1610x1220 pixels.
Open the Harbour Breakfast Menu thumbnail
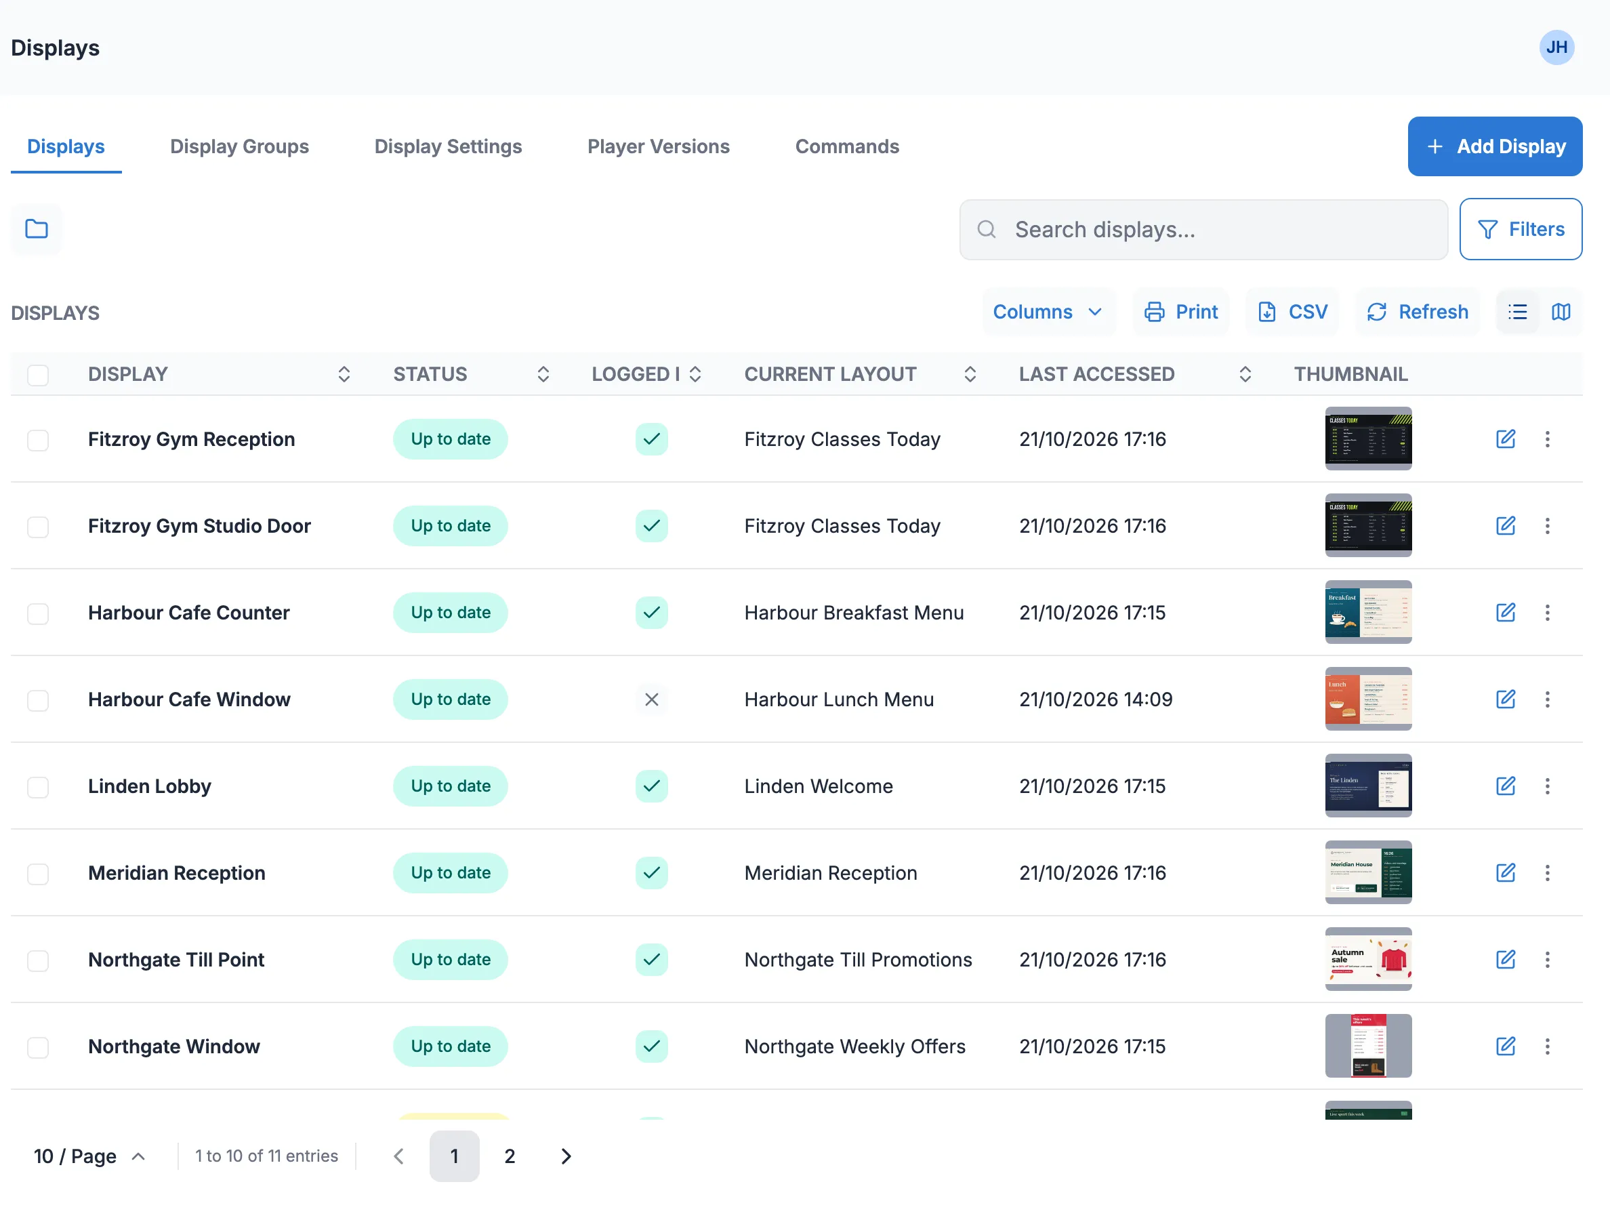click(x=1367, y=612)
